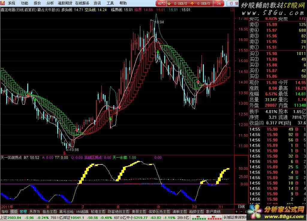Click the 鑫龙电器 stock title in the chart header
Screen dimensions: 307x221
pyautogui.click(x=8, y=10)
